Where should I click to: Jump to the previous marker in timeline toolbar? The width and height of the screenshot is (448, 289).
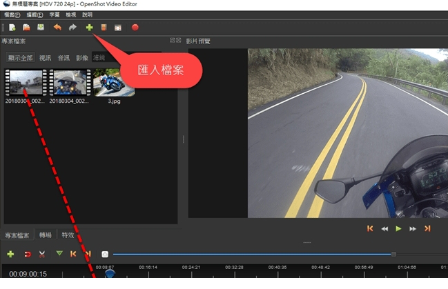coord(73,254)
